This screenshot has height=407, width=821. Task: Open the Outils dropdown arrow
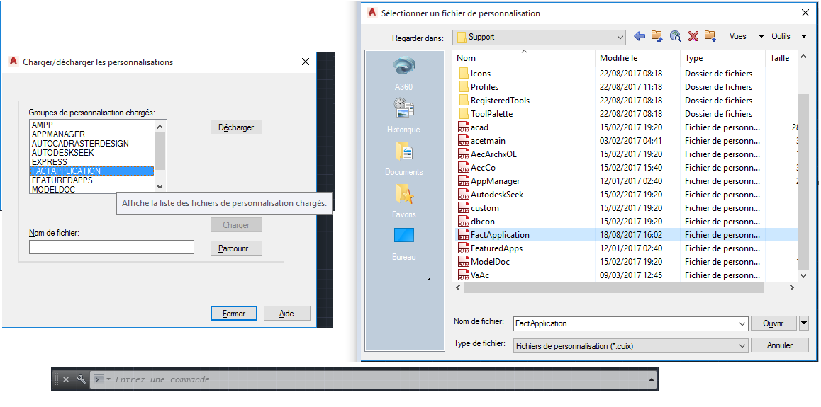pos(804,37)
